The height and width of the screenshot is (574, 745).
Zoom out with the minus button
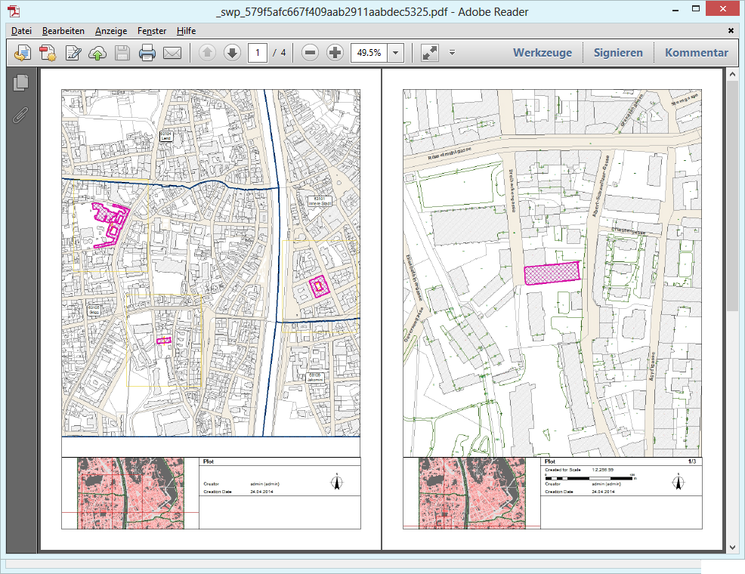310,53
